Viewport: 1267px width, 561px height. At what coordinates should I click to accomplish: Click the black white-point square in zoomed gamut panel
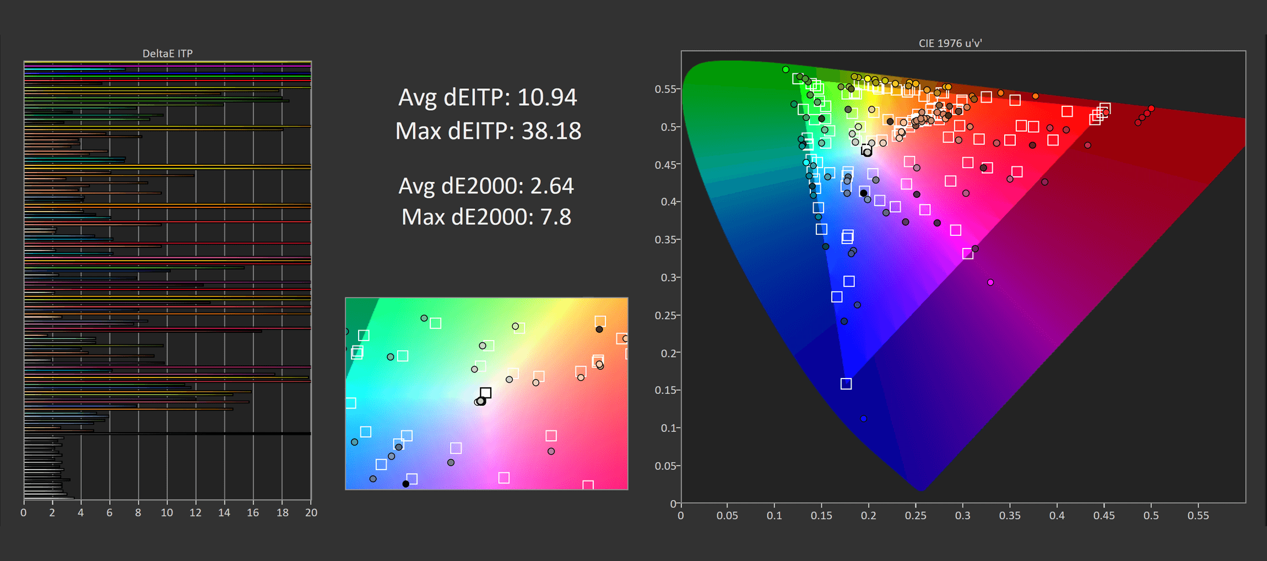[485, 393]
